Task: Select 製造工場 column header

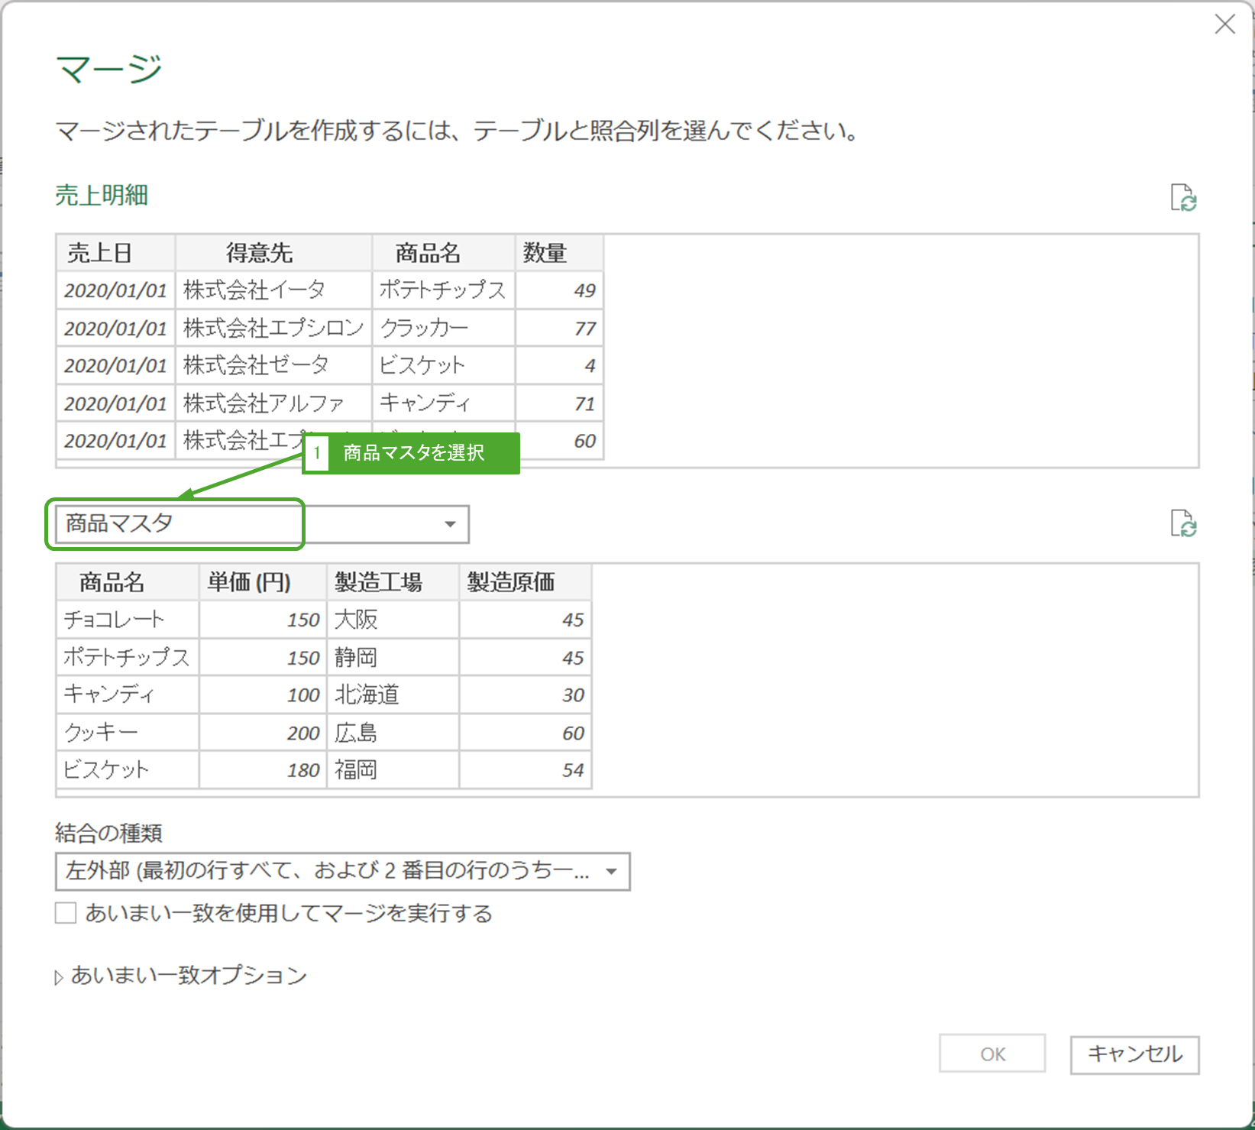Action: coord(378,582)
